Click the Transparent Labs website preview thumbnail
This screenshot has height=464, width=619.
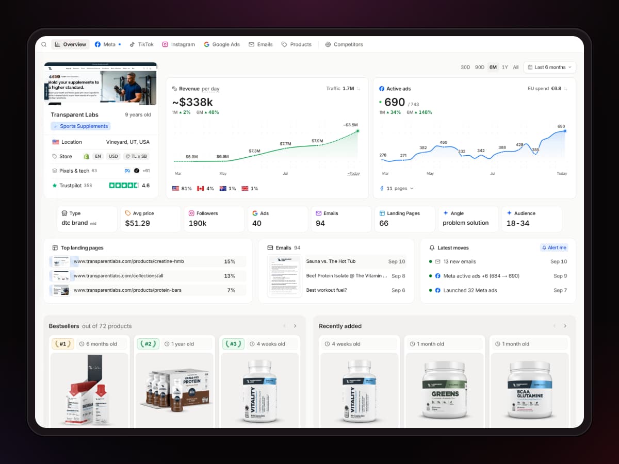[101, 84]
